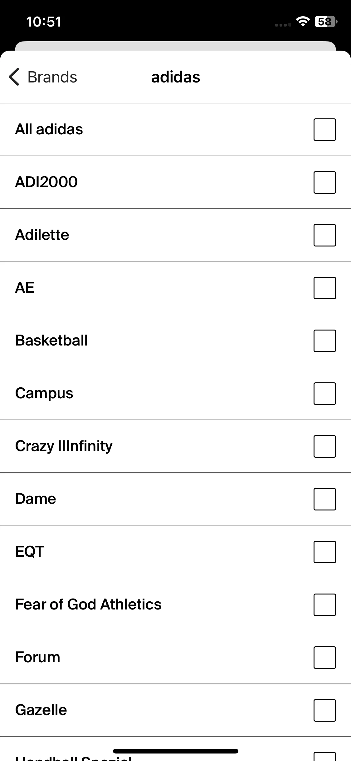Image resolution: width=351 pixels, height=761 pixels.
Task: Go back to the Brands list
Action: [x=43, y=77]
